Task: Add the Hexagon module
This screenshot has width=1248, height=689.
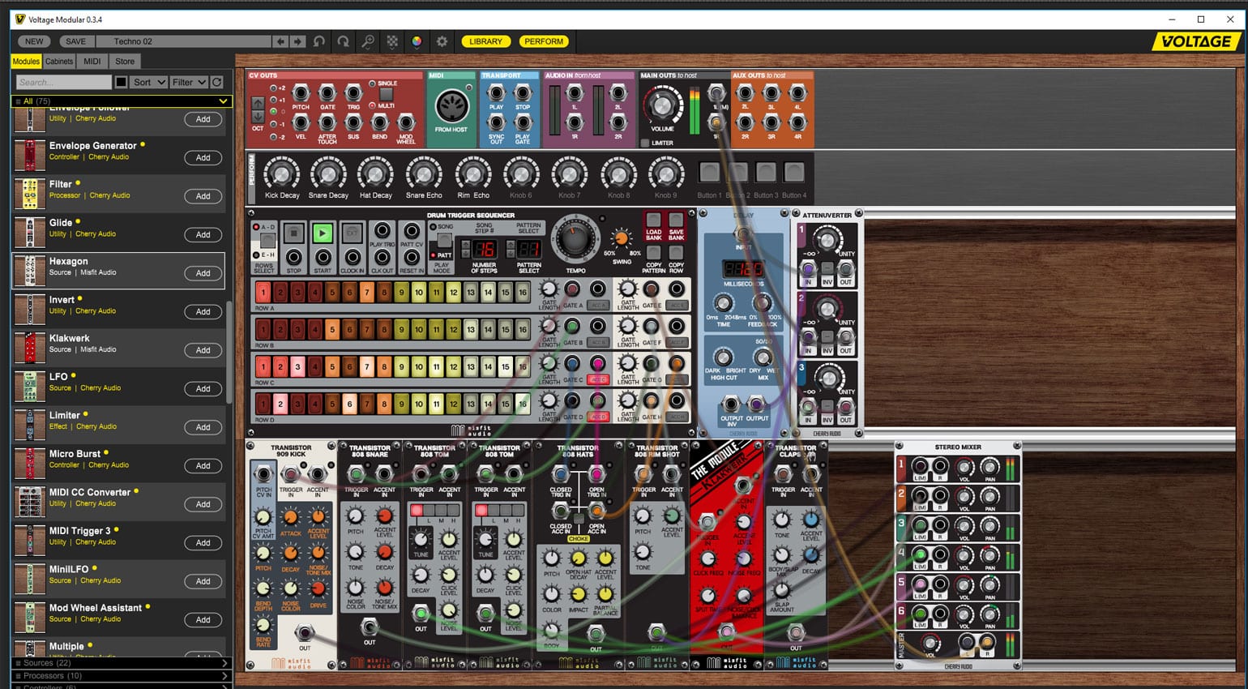Action: tap(203, 273)
